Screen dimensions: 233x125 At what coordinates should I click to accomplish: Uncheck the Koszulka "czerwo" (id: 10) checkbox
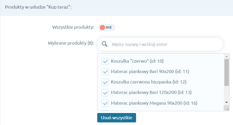point(105,61)
